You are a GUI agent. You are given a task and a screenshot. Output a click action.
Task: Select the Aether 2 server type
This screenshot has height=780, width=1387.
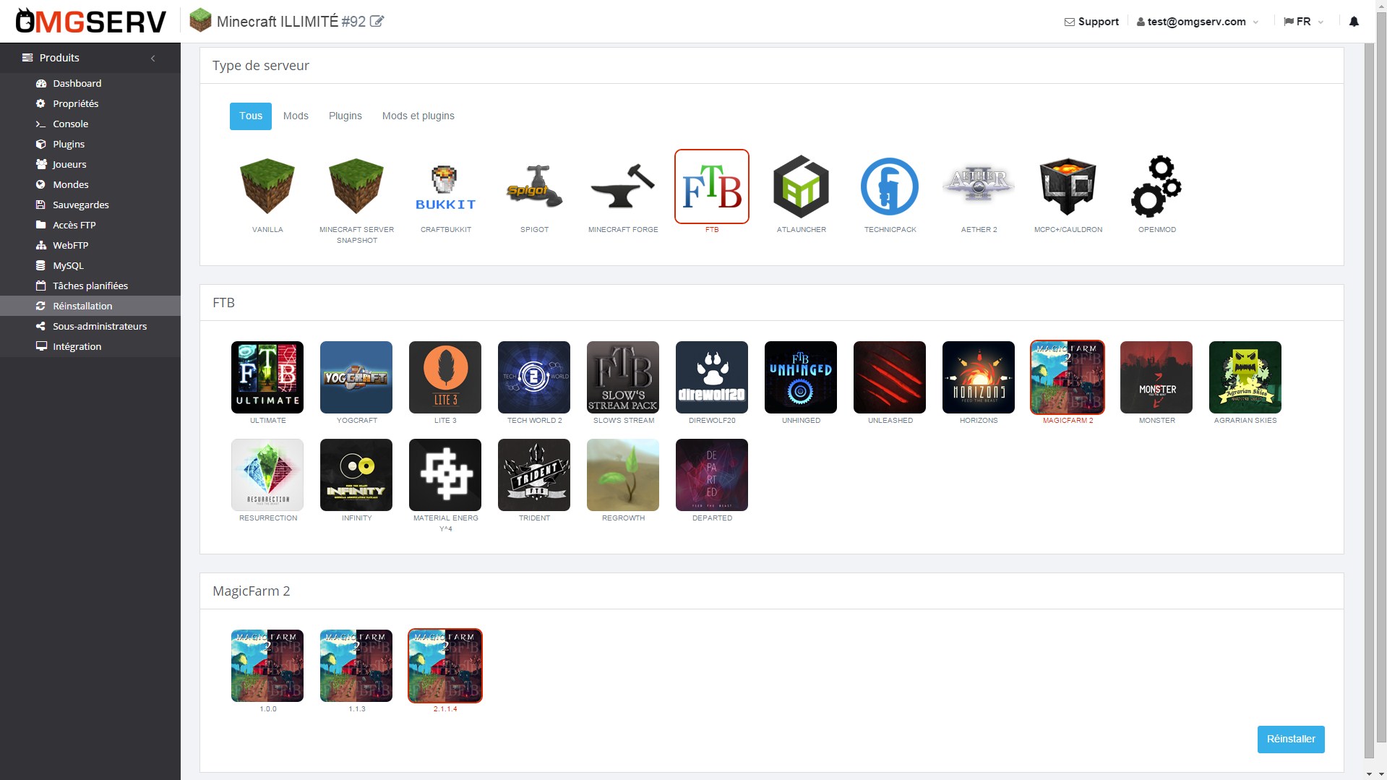(979, 187)
